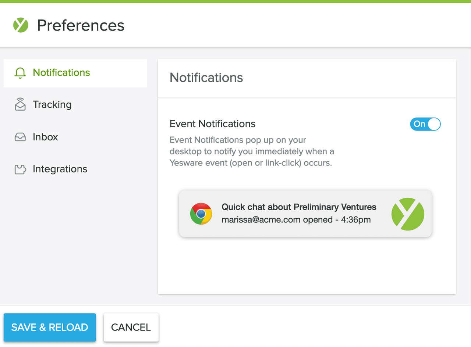Switch to the Tracking preferences section
The width and height of the screenshot is (471, 347).
point(52,104)
